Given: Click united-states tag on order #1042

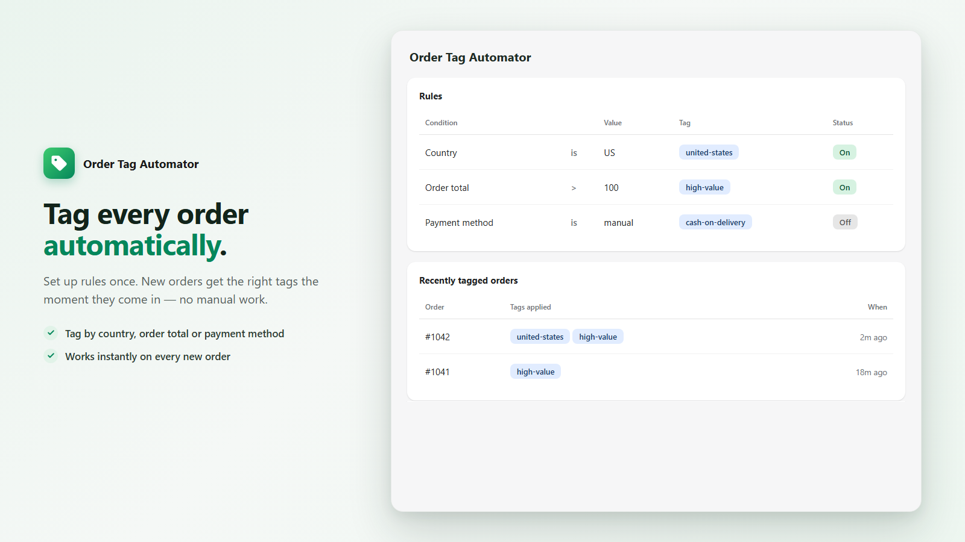Looking at the screenshot, I should [x=540, y=337].
